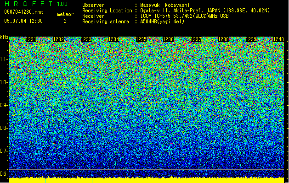Click the 0.7 kHz axis label
Screen dimensions: 289x183
tap(4, 151)
